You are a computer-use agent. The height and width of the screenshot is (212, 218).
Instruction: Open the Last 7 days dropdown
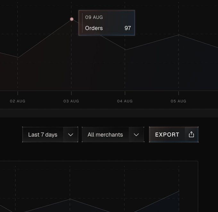(x=50, y=134)
